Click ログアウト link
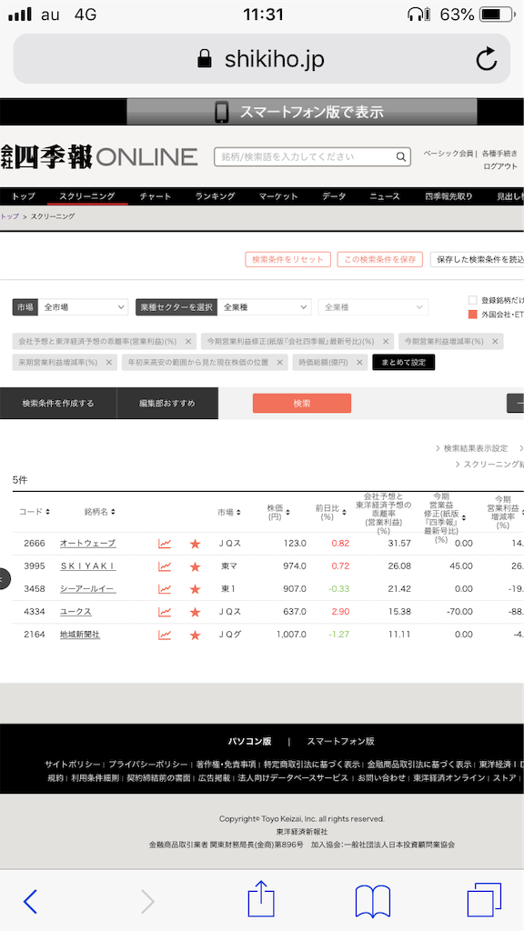The height and width of the screenshot is (931, 524). click(x=500, y=166)
